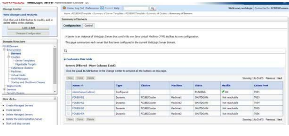Select Server Templates tree item
This screenshot has height=136, width=289.
pos(25,61)
